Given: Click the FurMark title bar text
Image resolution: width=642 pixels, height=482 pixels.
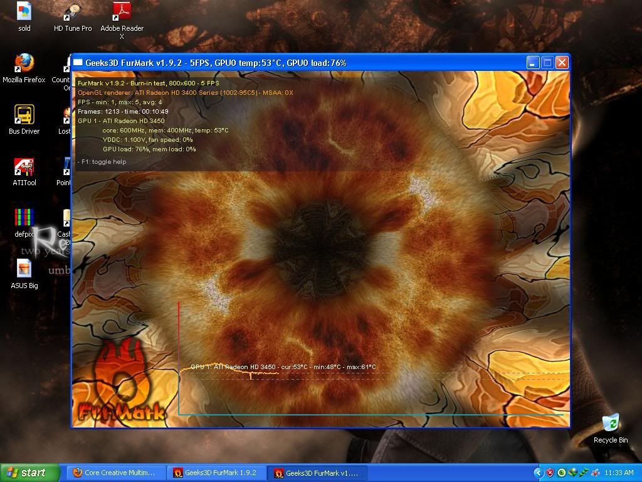Looking at the screenshot, I should (216, 63).
